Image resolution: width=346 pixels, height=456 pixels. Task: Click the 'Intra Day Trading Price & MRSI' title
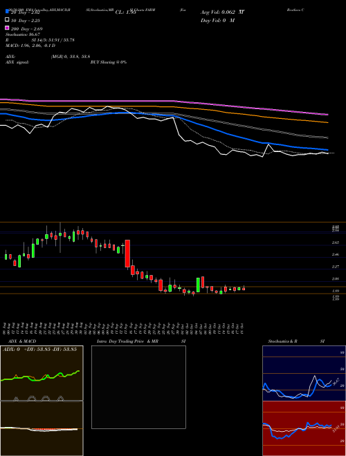pyautogui.click(x=141, y=341)
